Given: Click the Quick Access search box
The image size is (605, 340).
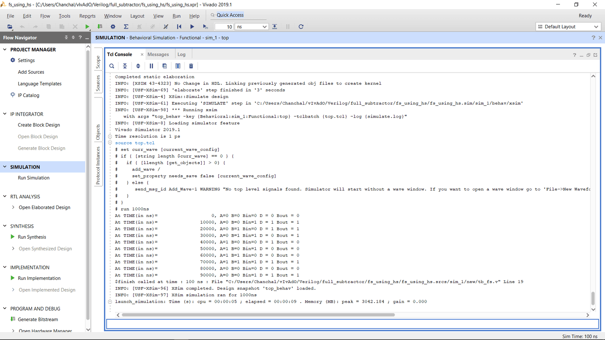Looking at the screenshot, I should (238, 15).
